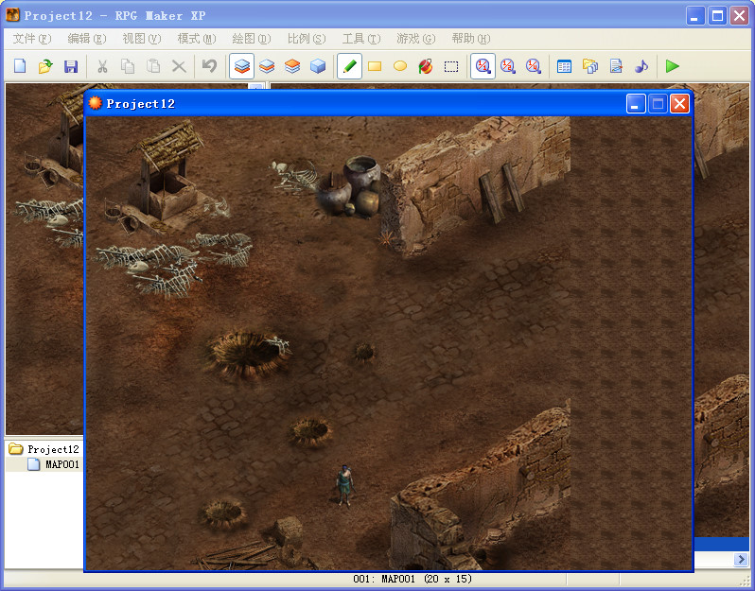Save project with floppy disk icon
The height and width of the screenshot is (591, 755).
coord(71,66)
